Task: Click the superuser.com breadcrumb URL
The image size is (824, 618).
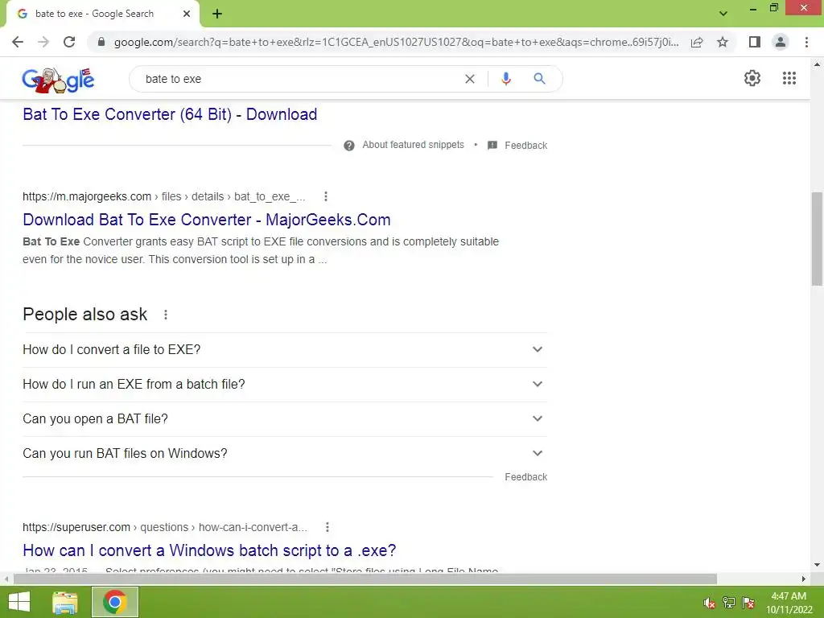Action: [165, 527]
